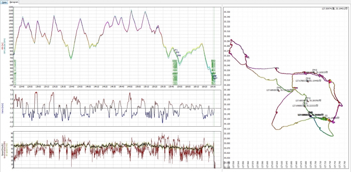Click the (S) start point label on map
The width and height of the screenshot is (351, 172).
[326, 115]
